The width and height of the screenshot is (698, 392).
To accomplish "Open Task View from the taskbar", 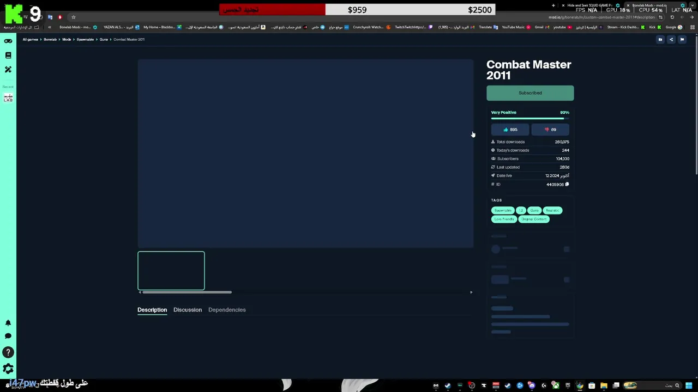I will [x=616, y=385].
